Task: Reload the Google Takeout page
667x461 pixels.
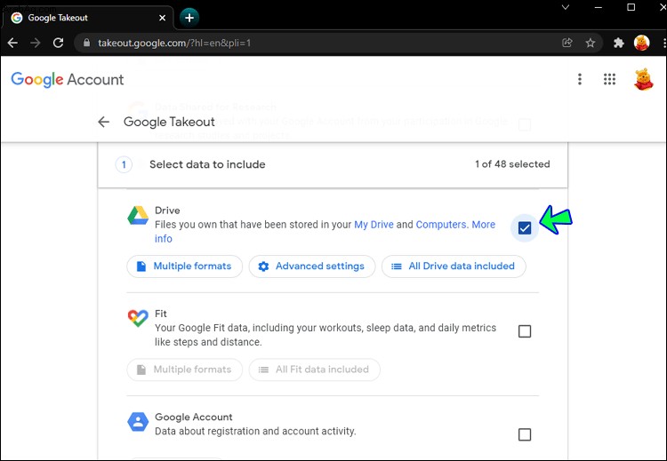Action: click(x=59, y=43)
